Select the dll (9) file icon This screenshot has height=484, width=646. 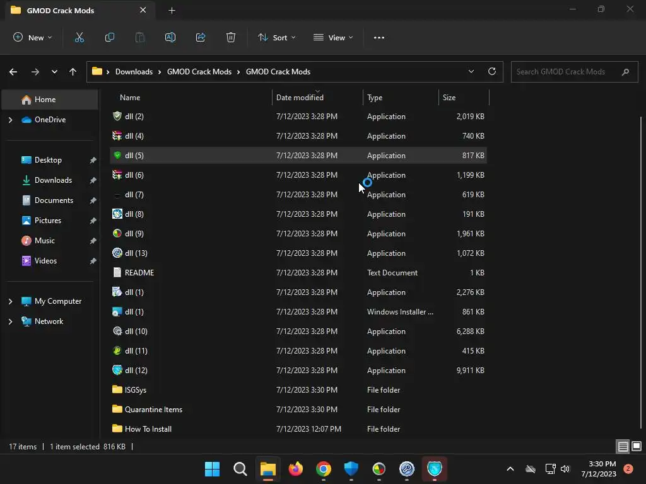click(117, 233)
